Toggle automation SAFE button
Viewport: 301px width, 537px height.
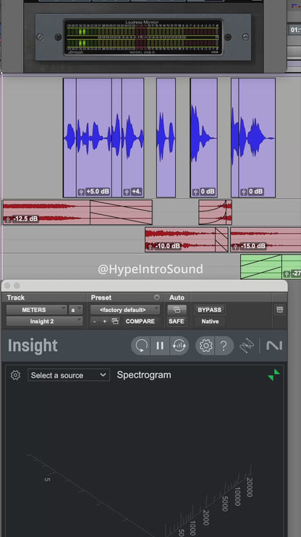click(x=177, y=321)
